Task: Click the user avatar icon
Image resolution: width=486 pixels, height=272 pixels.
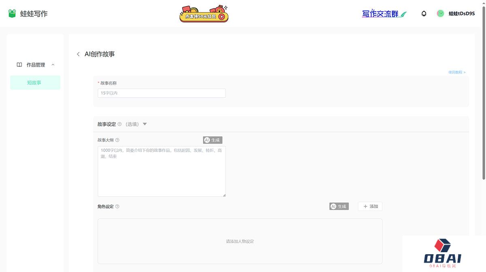Action: click(x=440, y=13)
